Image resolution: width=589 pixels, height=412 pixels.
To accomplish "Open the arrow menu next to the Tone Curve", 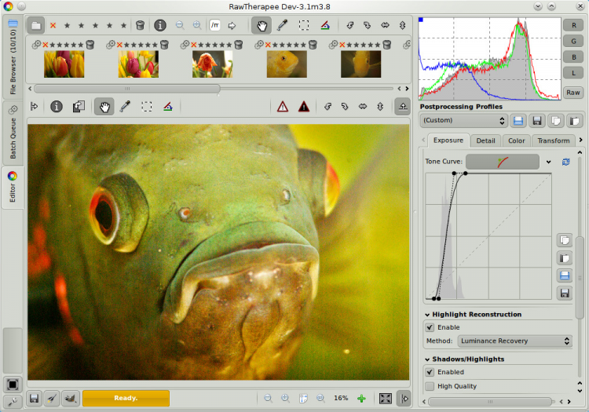I will (x=548, y=162).
